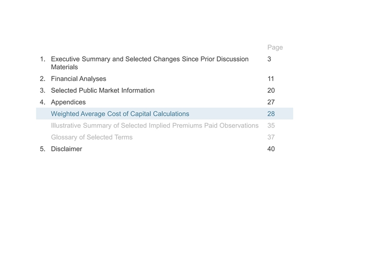Click page number 27 beside Appendices

point(271,102)
